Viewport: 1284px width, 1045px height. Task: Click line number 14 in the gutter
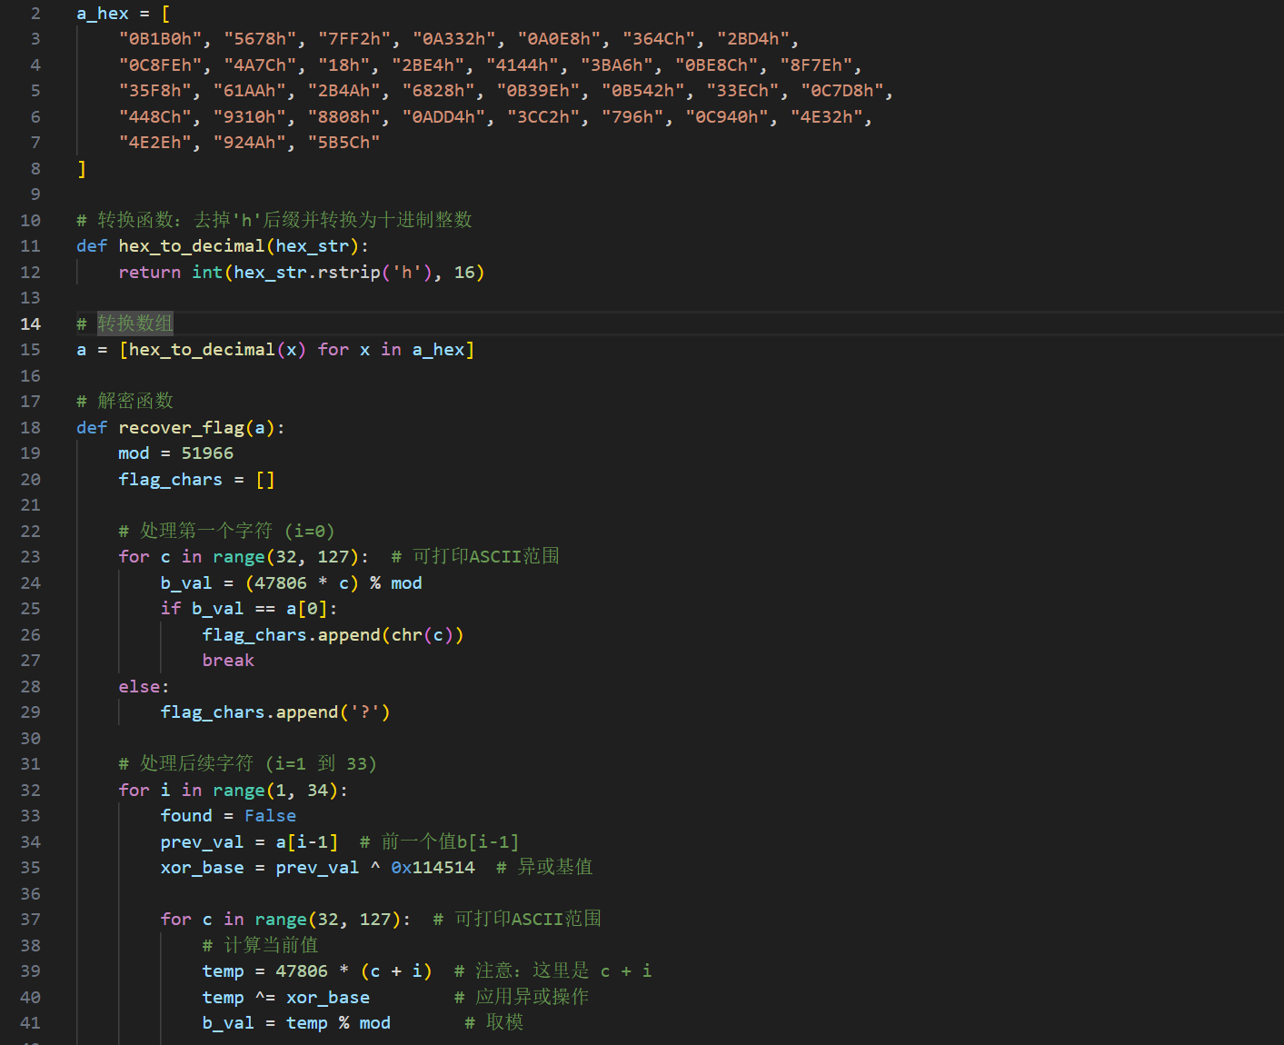click(30, 324)
